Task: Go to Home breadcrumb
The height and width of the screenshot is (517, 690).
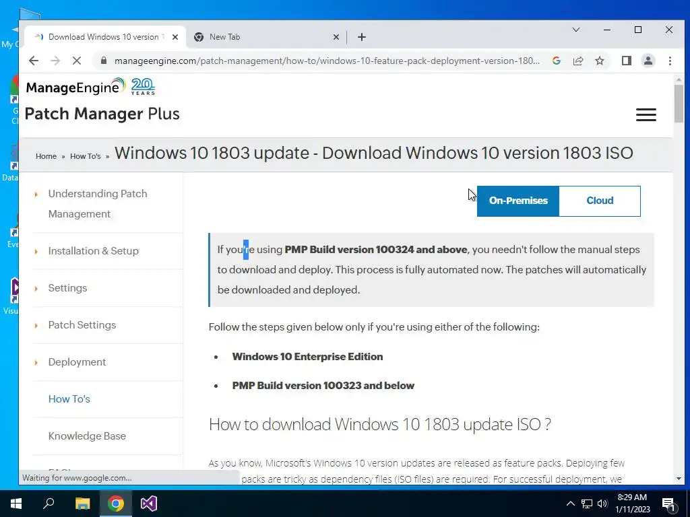Action: tap(46, 156)
